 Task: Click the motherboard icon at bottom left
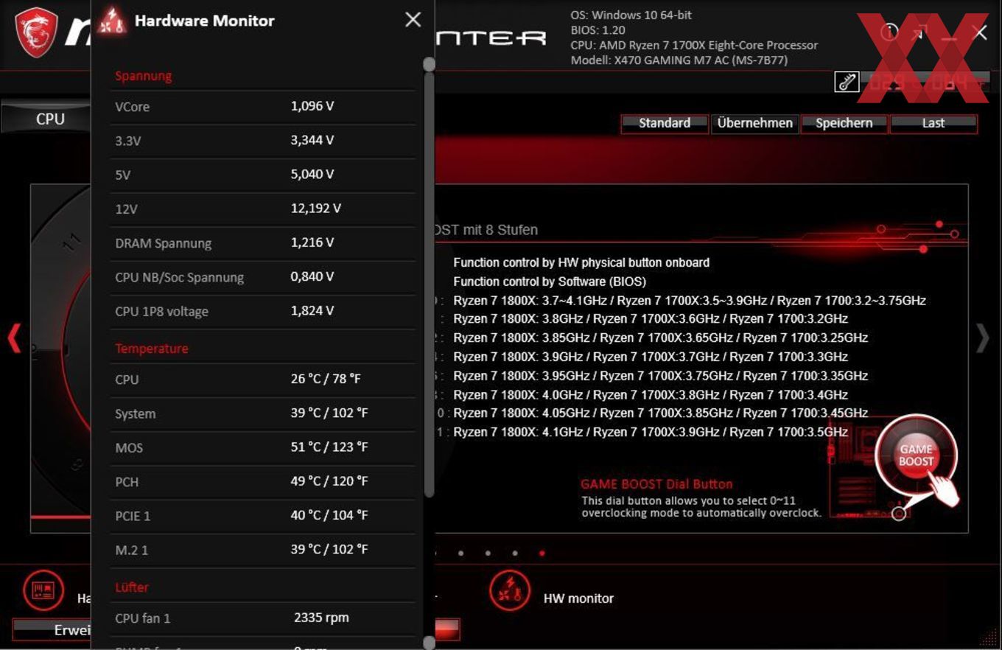coord(43,591)
